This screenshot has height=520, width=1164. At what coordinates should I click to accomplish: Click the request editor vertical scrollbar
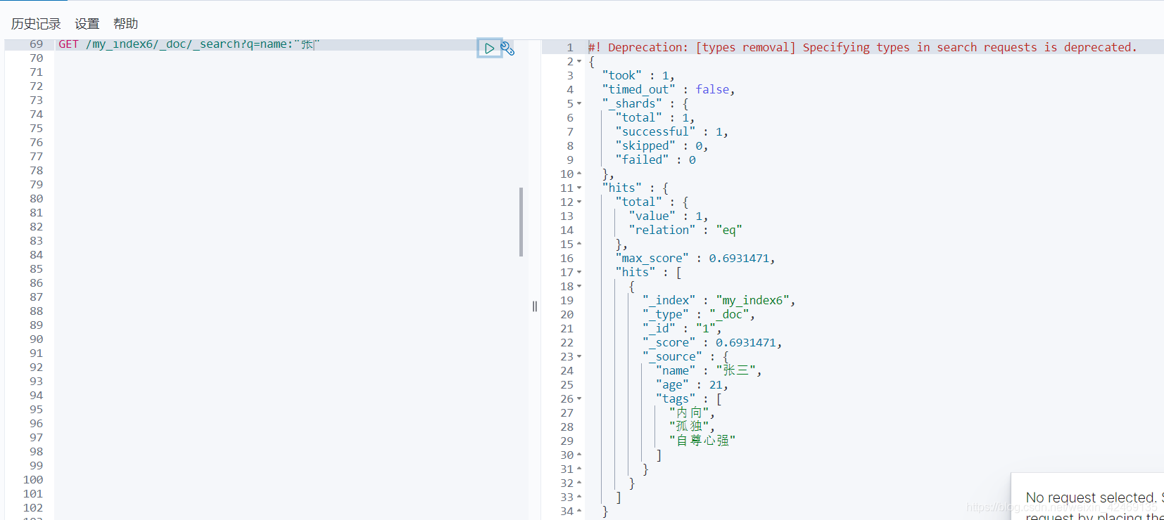pyautogui.click(x=521, y=222)
